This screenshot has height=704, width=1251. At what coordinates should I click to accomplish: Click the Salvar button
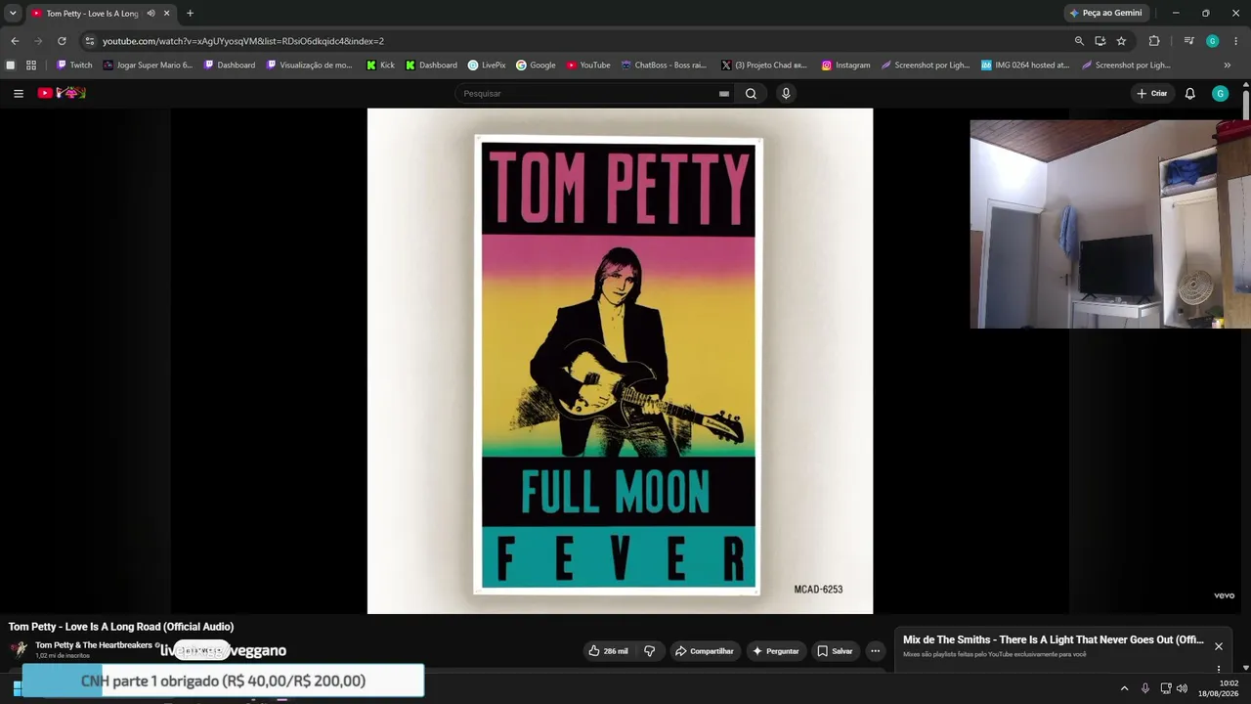[x=835, y=651]
